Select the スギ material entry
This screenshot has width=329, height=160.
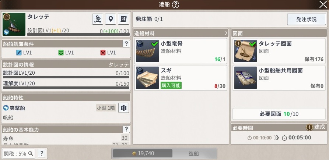click(181, 78)
